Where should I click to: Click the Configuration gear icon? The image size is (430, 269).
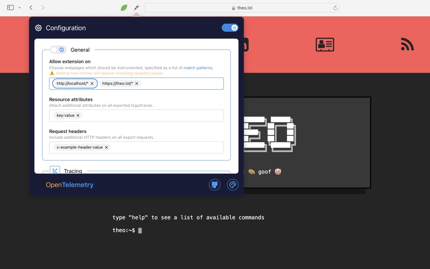tap(38, 28)
